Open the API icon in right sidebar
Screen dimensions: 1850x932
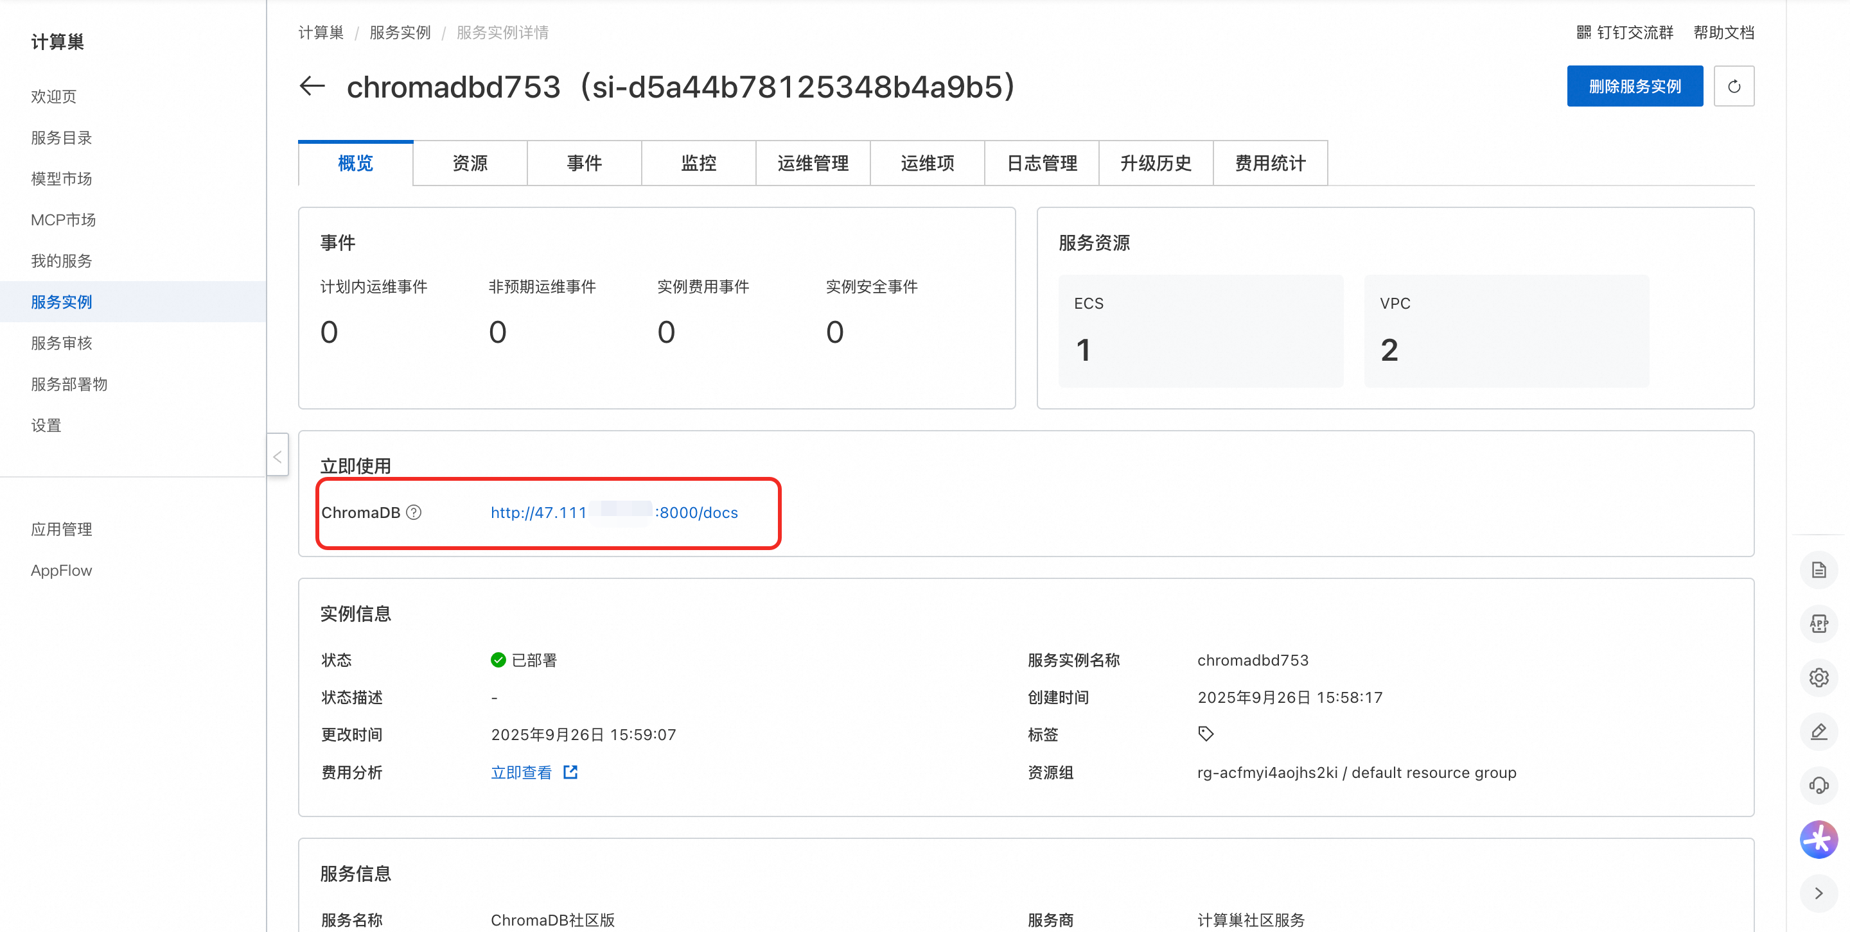point(1818,624)
